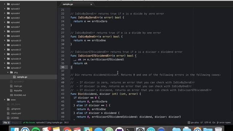Close the sample.go tab
The width and height of the screenshot is (233, 131).
click(x=91, y=4)
